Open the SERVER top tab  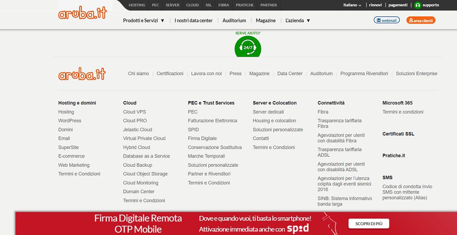(173, 5)
